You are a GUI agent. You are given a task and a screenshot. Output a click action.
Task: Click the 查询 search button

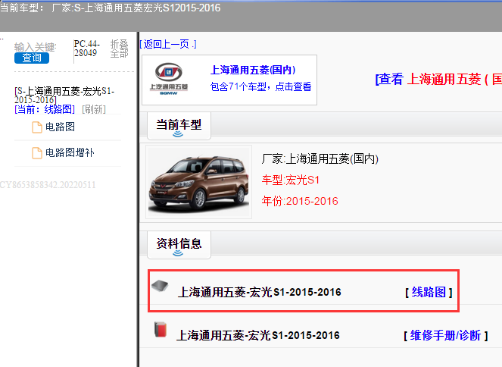[32, 58]
